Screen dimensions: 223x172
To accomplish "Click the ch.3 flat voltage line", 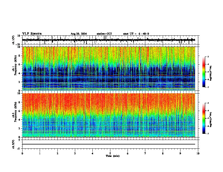I will click(x=108, y=144).
